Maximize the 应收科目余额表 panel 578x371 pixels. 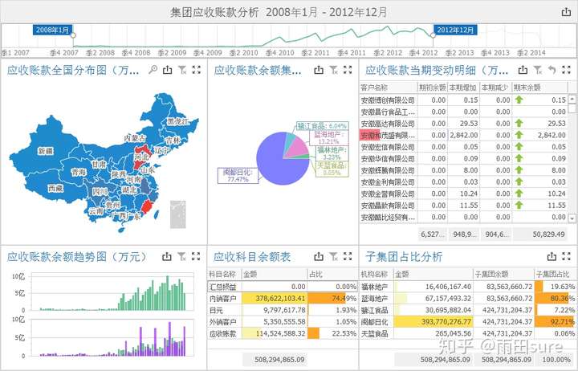(348, 256)
